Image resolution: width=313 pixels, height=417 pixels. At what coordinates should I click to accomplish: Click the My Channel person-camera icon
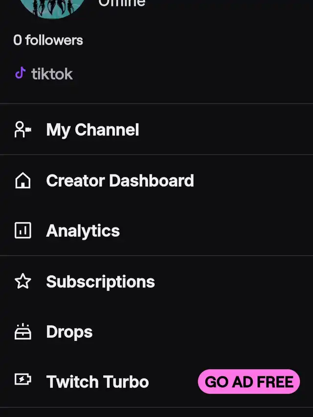(x=22, y=129)
